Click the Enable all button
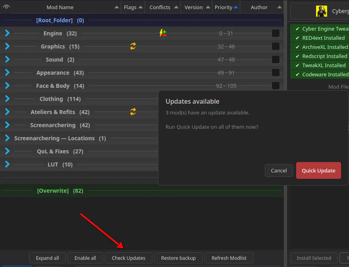The width and height of the screenshot is (349, 267). click(85, 258)
